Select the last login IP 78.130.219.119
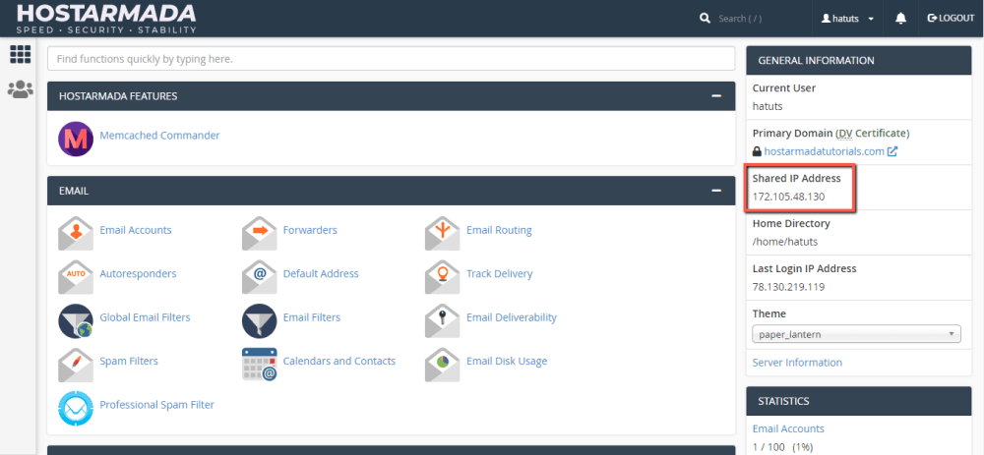Screen dimensions: 984x455 (788, 288)
